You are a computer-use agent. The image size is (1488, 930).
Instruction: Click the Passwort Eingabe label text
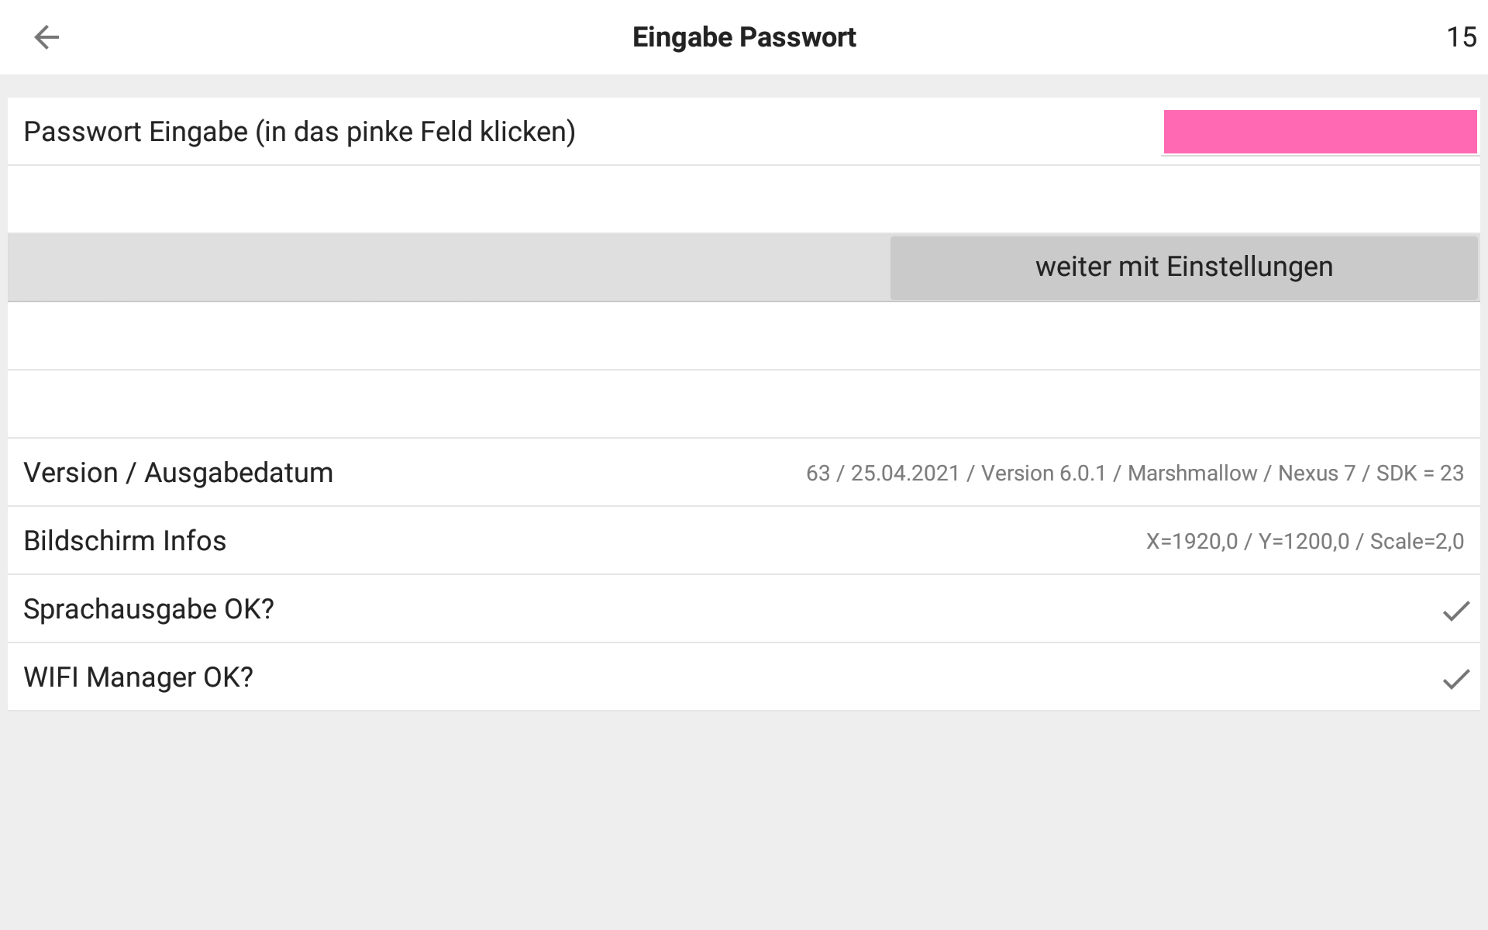pyautogui.click(x=299, y=132)
